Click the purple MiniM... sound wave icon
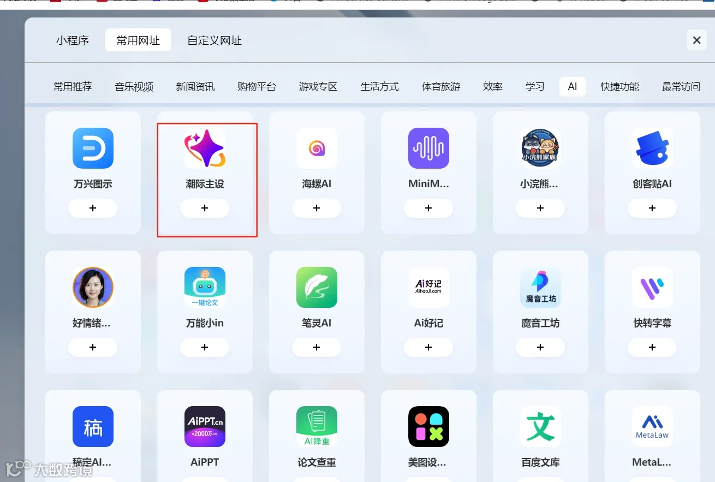715x482 pixels. pyautogui.click(x=428, y=148)
